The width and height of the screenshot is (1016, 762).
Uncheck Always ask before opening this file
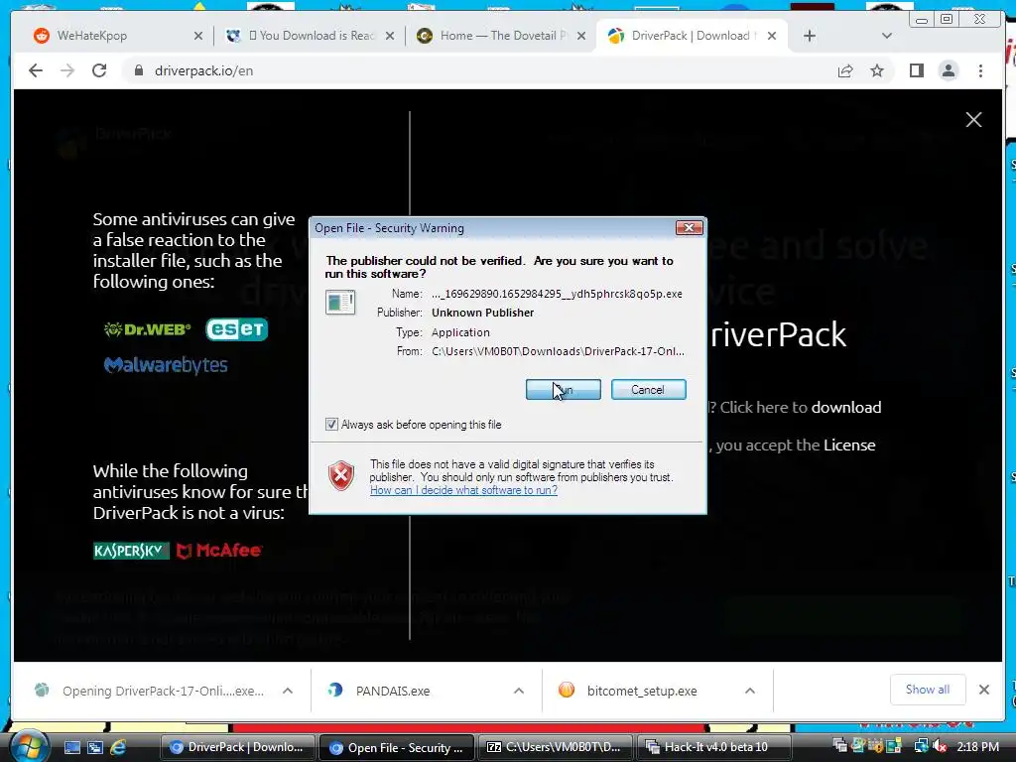(x=331, y=425)
